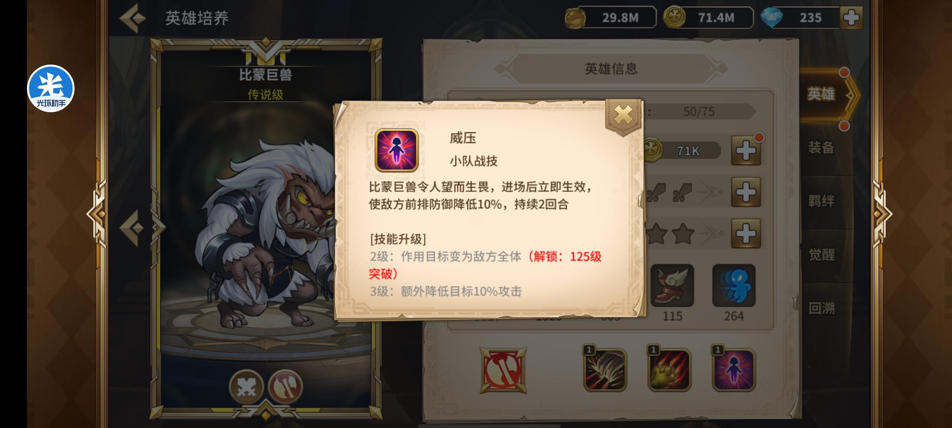
Task: Tap the boot speed stat icon
Action: pos(672,286)
